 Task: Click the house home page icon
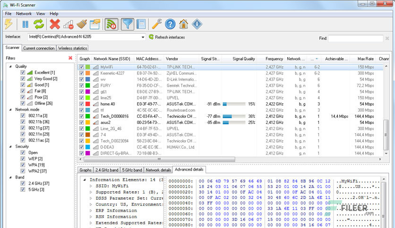pyautogui.click(x=184, y=24)
